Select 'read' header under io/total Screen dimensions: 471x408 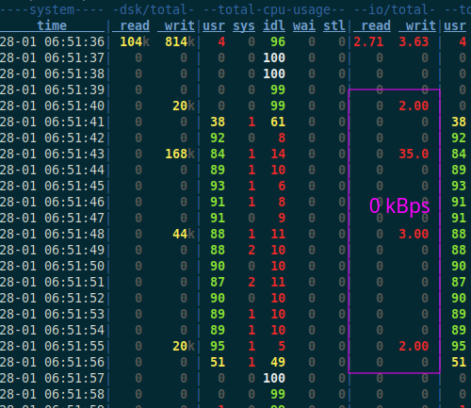(x=376, y=25)
